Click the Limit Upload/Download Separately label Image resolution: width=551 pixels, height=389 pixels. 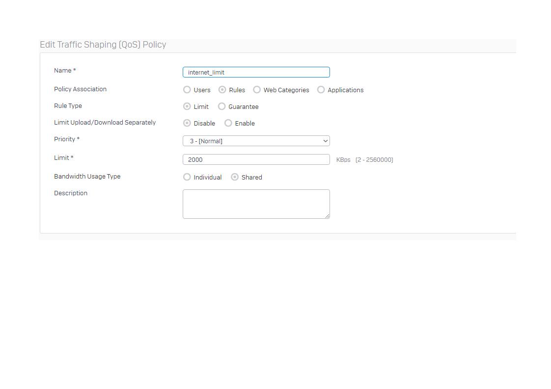[x=105, y=123]
